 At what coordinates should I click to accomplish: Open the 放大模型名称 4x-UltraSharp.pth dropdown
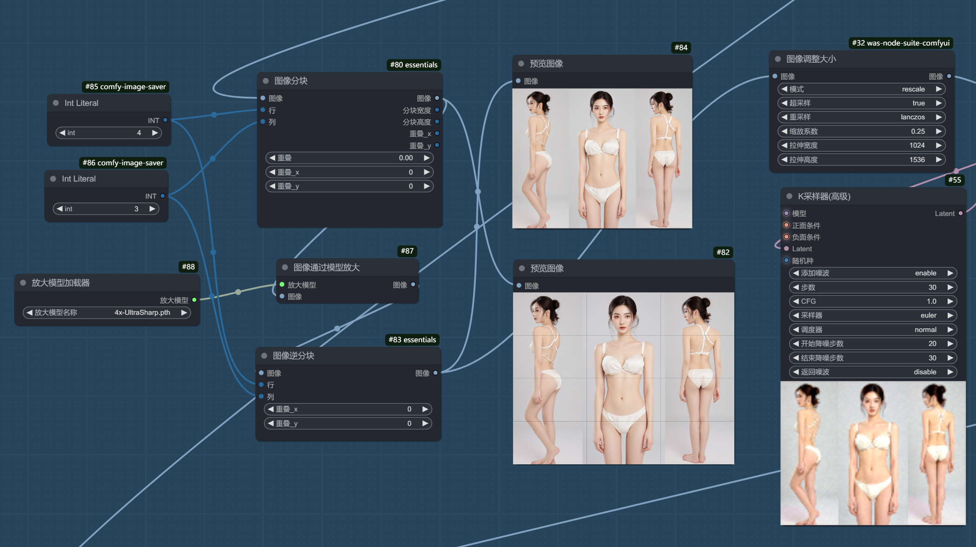107,313
